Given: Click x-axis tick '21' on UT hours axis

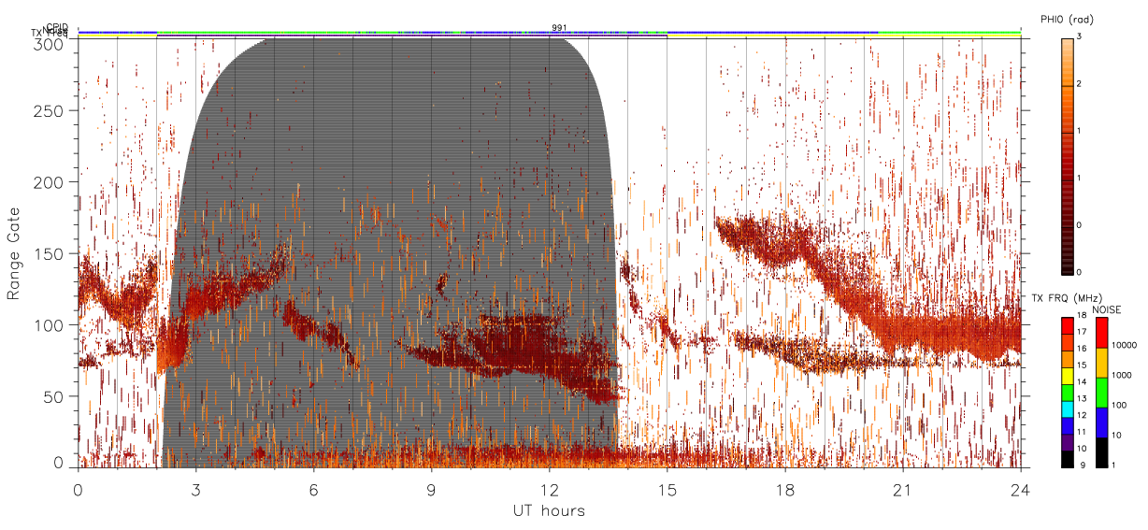Looking at the screenshot, I should (x=903, y=489).
